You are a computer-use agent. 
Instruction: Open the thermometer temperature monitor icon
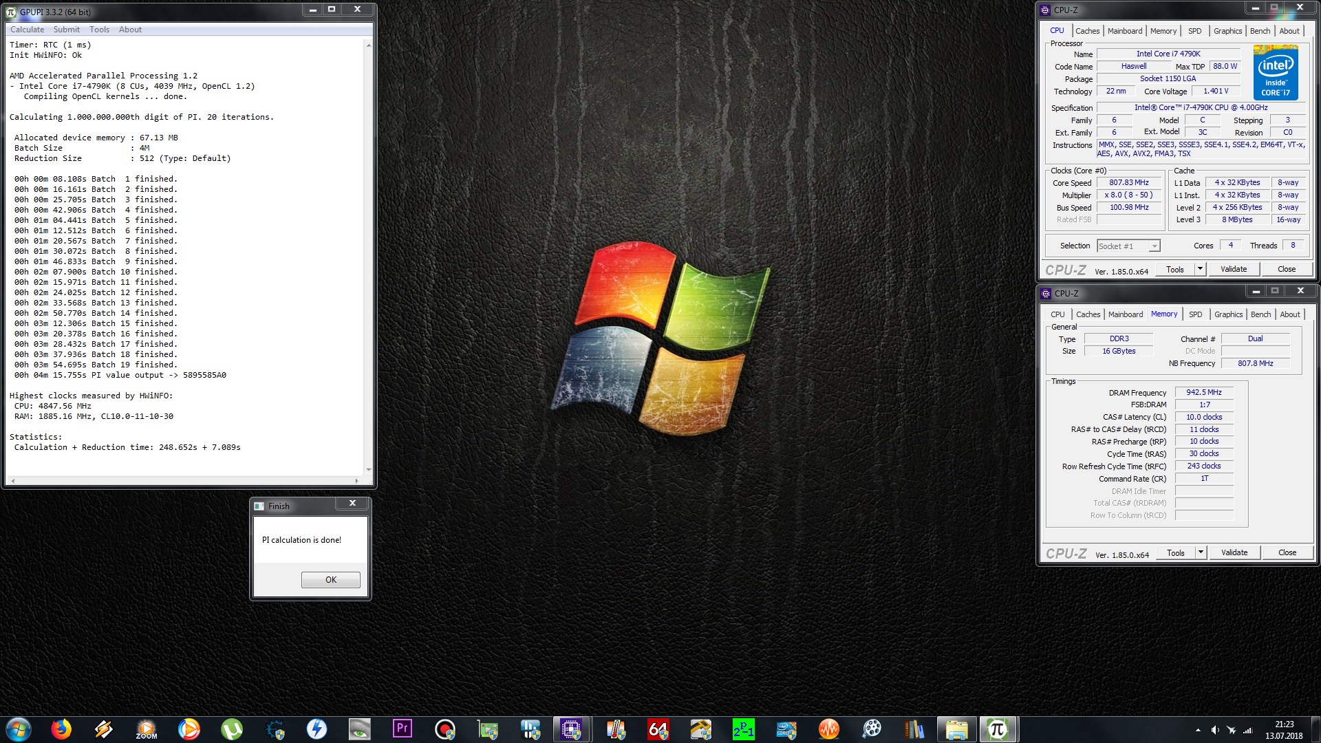616,729
